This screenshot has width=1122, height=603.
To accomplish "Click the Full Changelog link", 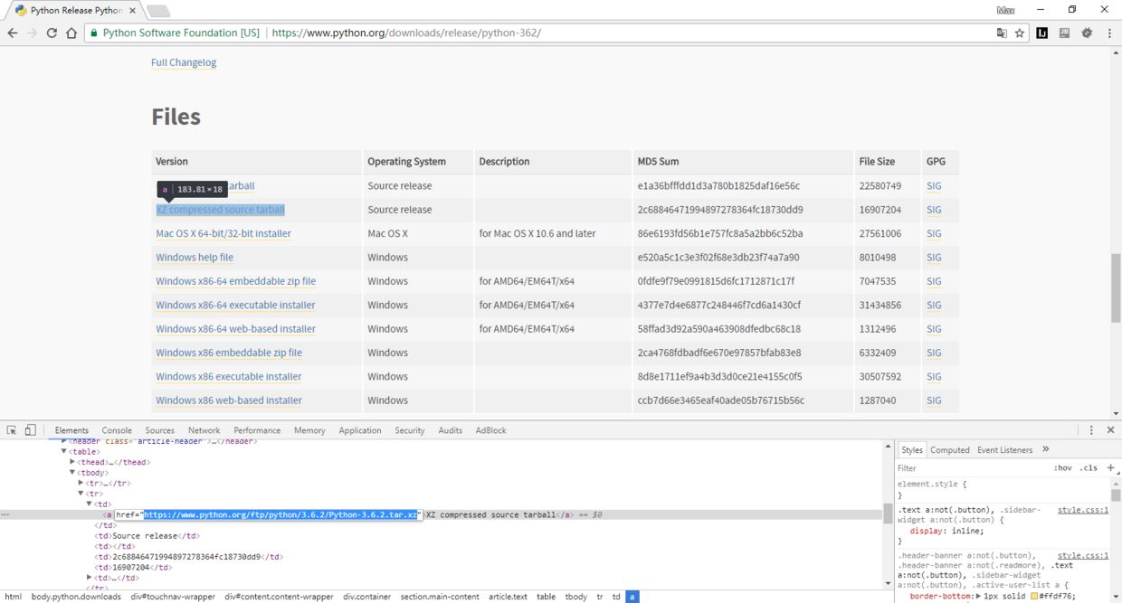I will pyautogui.click(x=184, y=62).
